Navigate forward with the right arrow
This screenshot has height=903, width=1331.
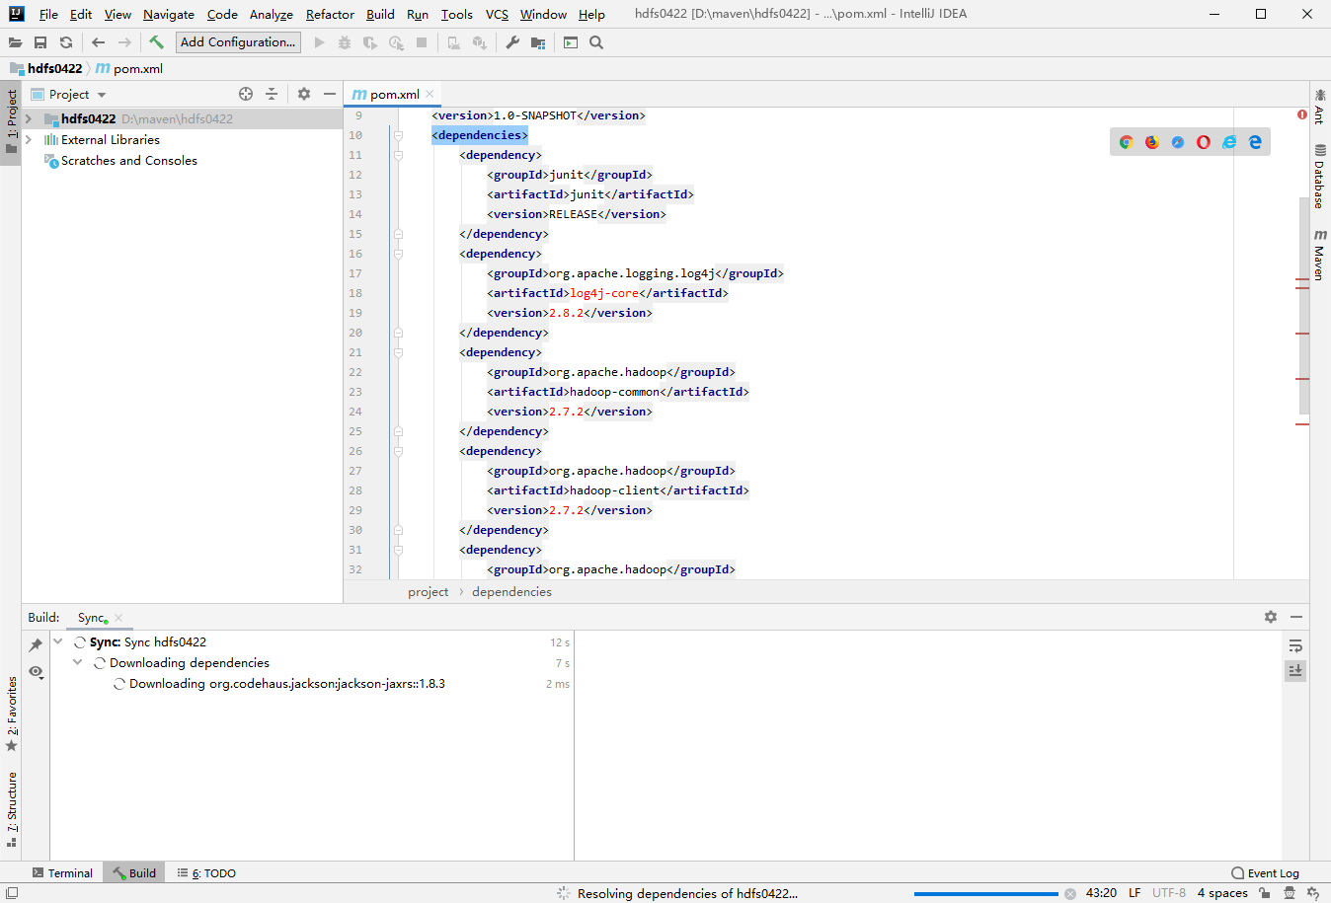click(124, 42)
